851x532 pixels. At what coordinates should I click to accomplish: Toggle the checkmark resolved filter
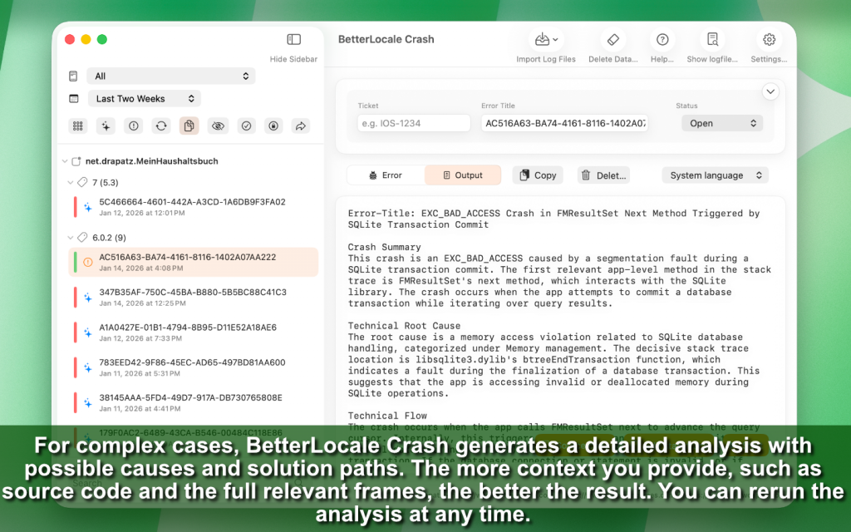(246, 126)
